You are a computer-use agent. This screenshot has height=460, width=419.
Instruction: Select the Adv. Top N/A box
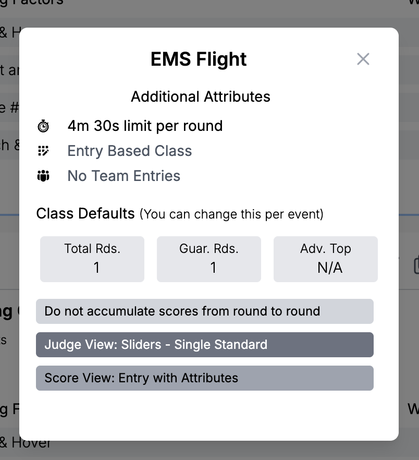point(326,259)
